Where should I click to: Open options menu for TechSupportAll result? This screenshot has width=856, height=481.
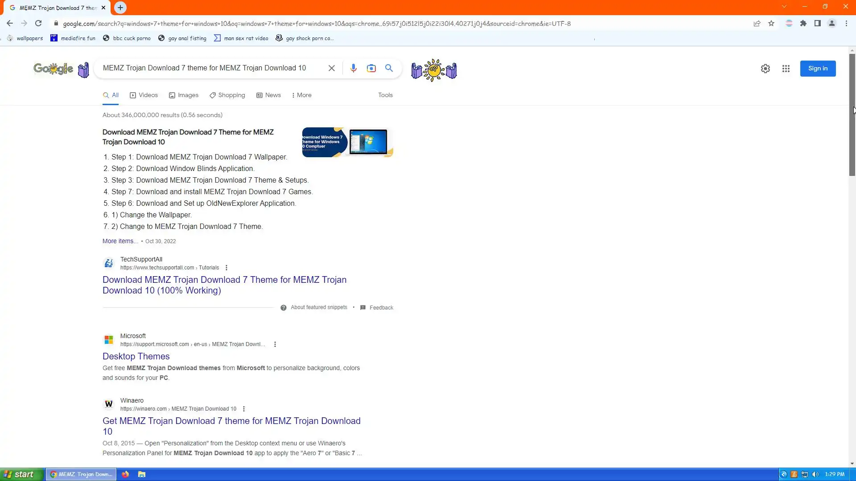pyautogui.click(x=226, y=268)
